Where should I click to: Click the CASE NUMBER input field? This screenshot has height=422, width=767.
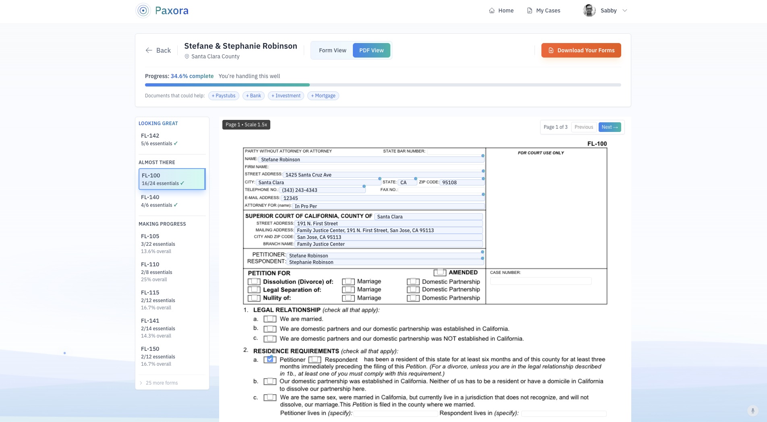pyautogui.click(x=541, y=281)
